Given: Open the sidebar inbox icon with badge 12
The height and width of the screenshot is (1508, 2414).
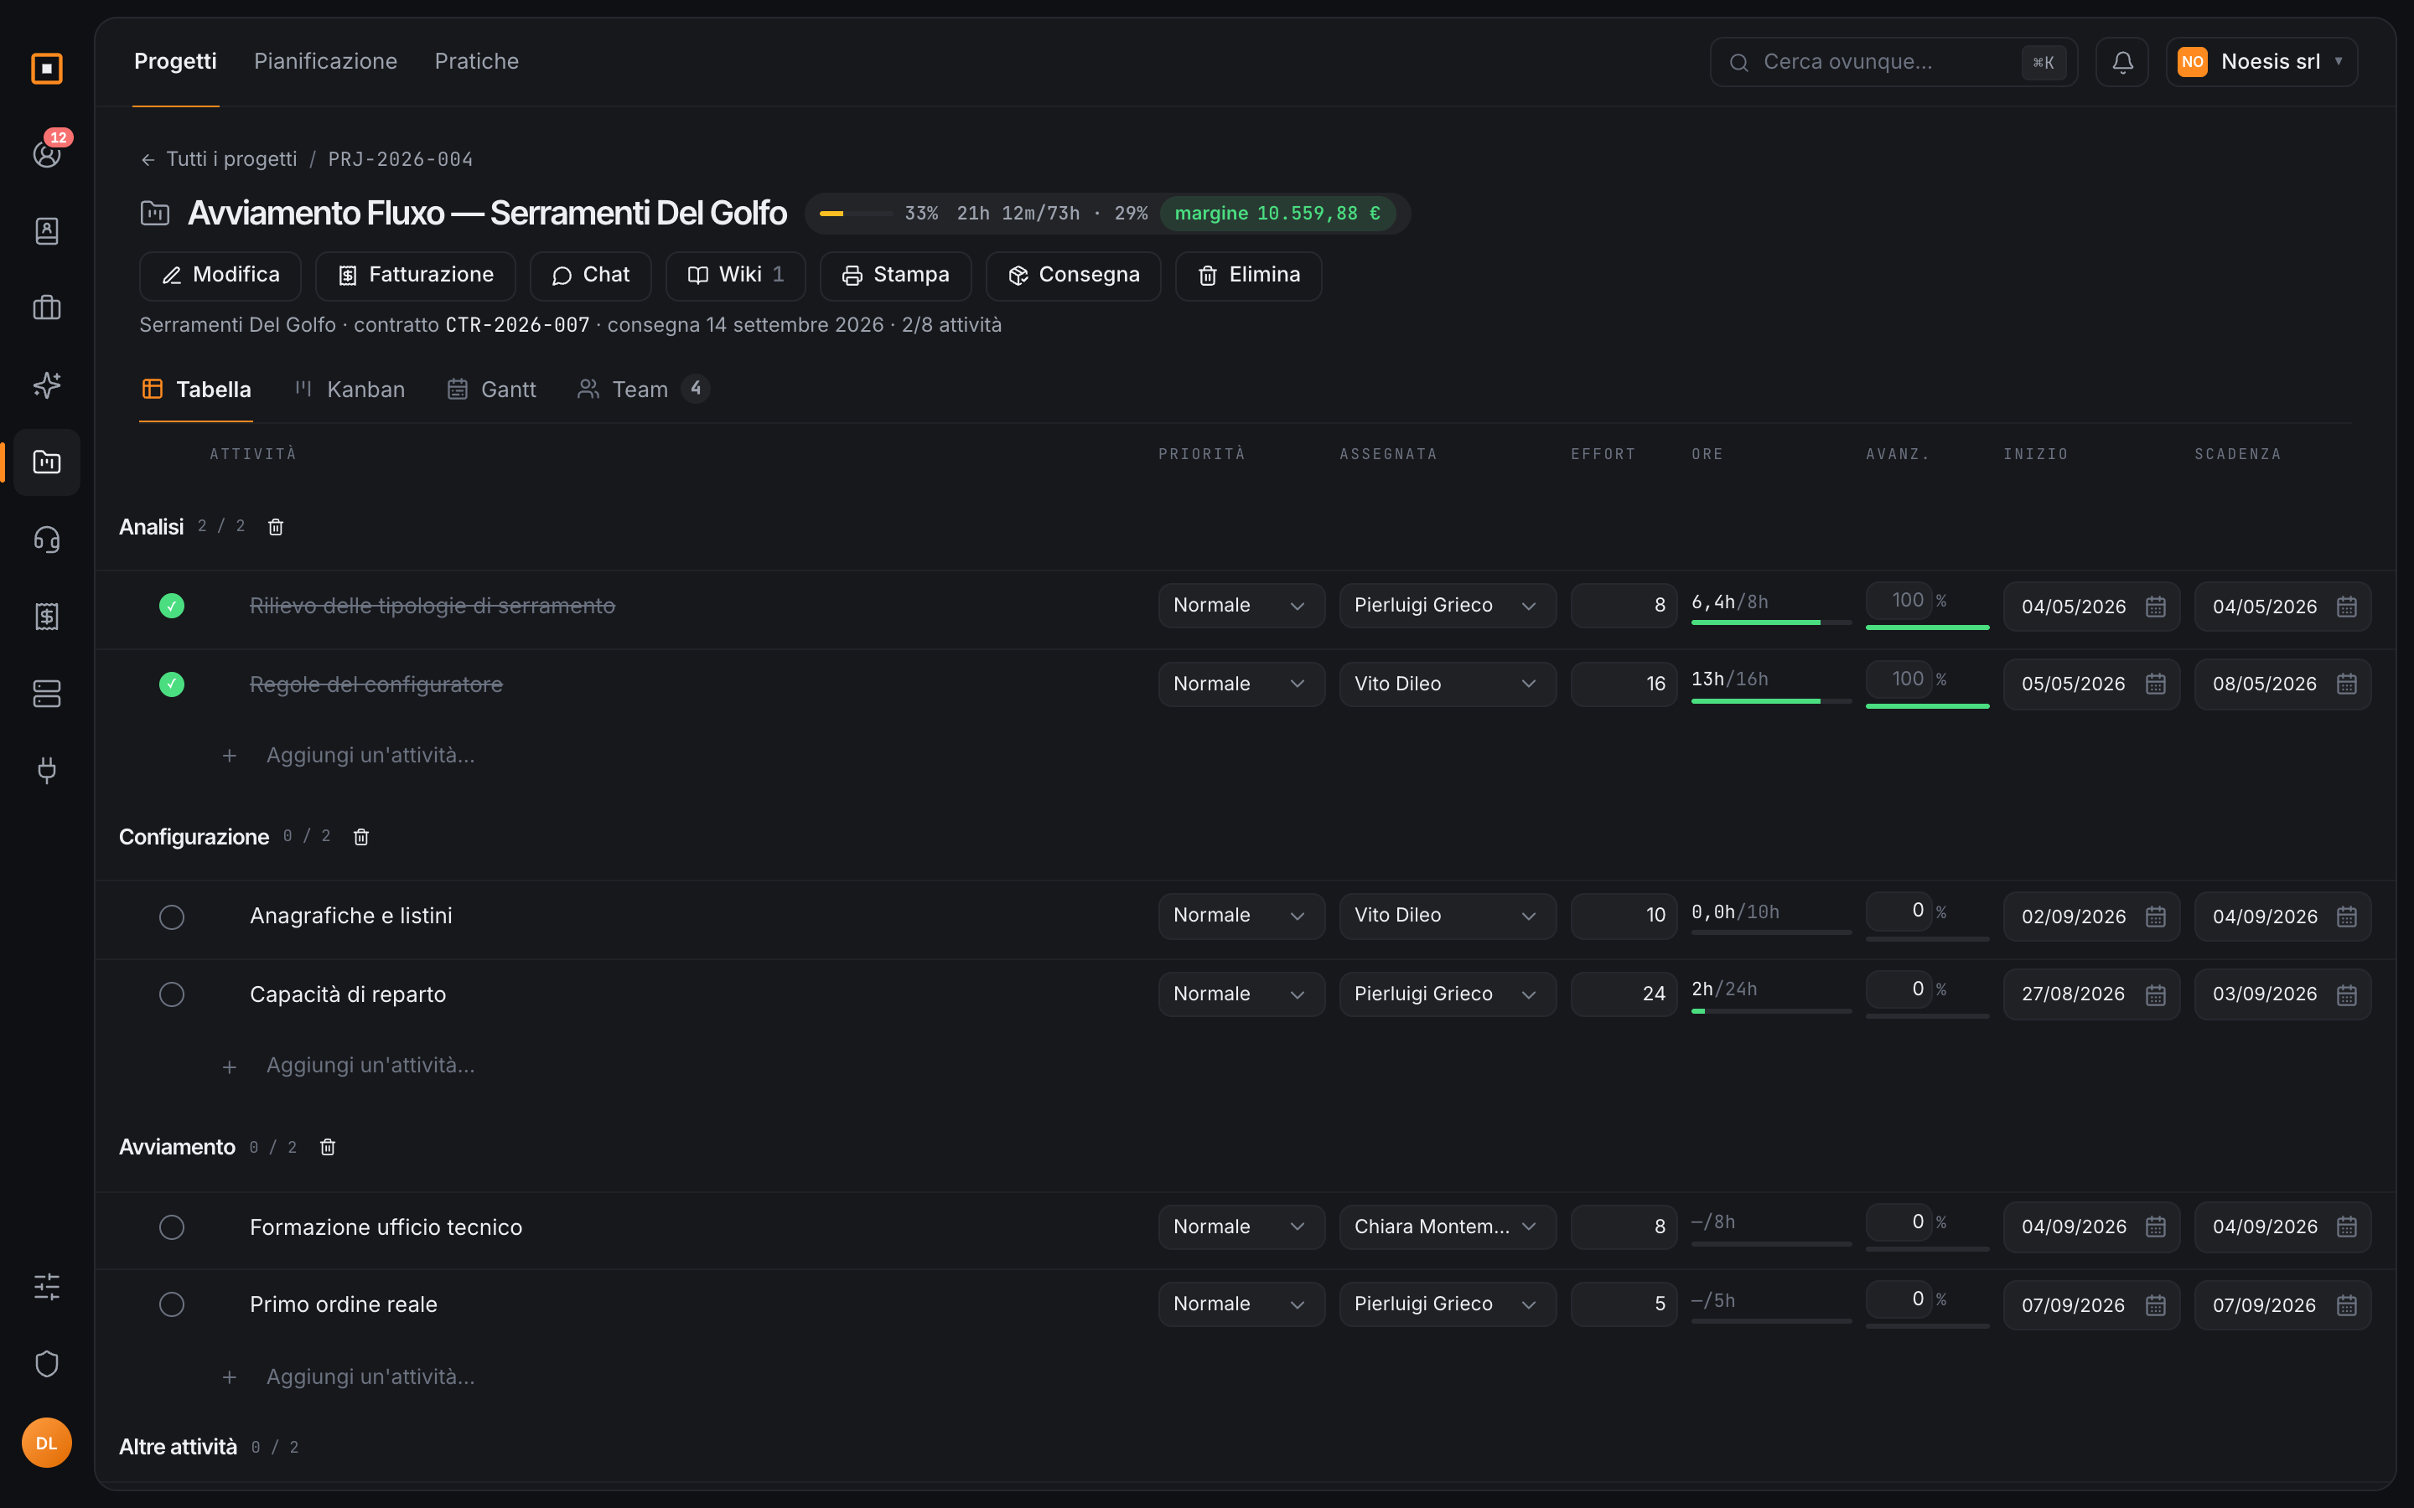Looking at the screenshot, I should click(47, 153).
